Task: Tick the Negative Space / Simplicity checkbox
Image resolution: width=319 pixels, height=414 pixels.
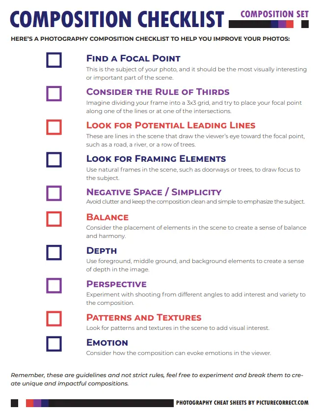Action: (x=54, y=193)
